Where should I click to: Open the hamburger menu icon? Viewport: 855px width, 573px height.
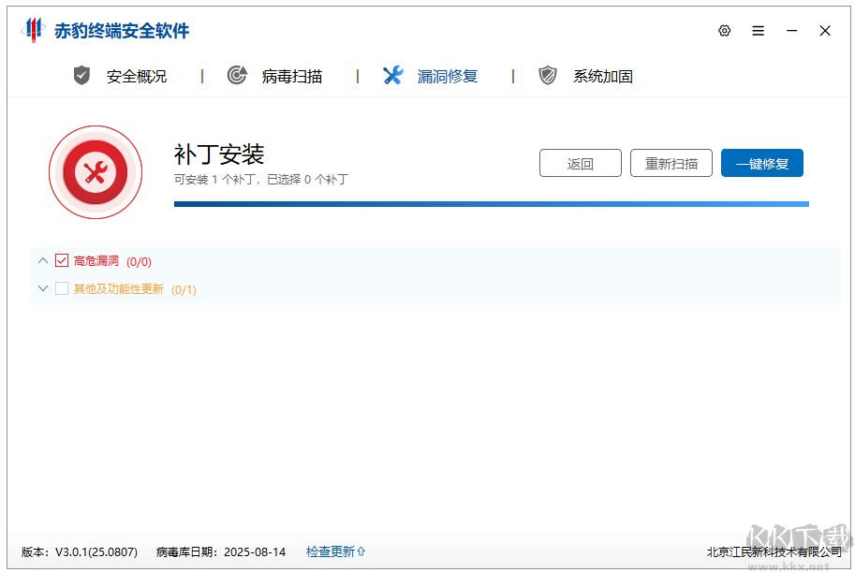click(758, 30)
